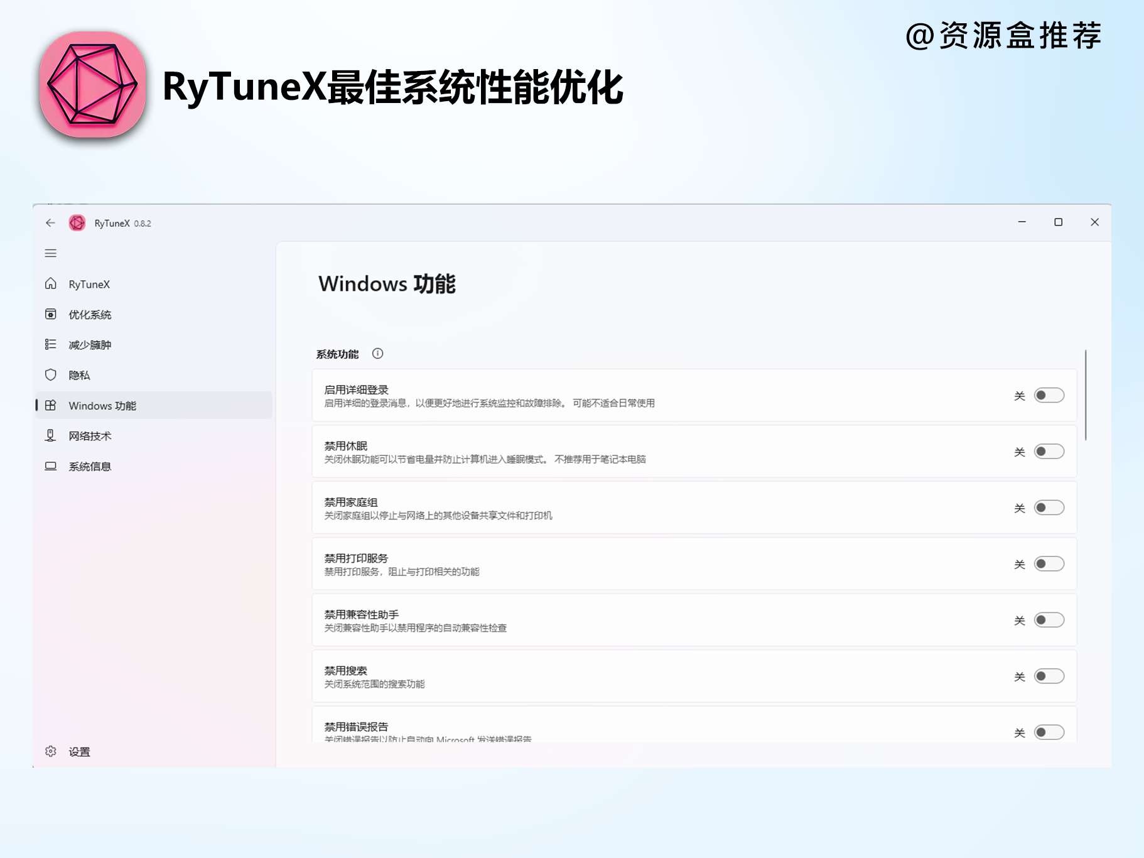Image resolution: width=1144 pixels, height=858 pixels.
Task: Close the RyTuneX window
Action: [x=1094, y=222]
